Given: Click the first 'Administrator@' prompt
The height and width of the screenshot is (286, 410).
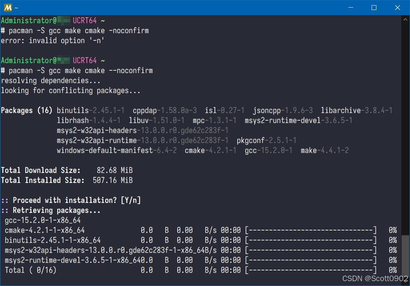Looking at the screenshot, I should pos(29,21).
